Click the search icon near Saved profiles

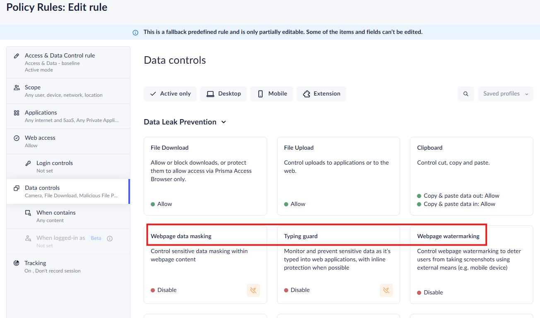point(465,94)
